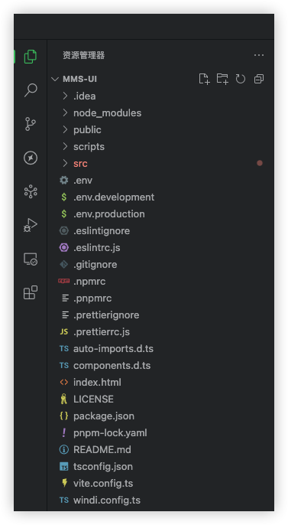Open the Source Control view

tap(31, 124)
